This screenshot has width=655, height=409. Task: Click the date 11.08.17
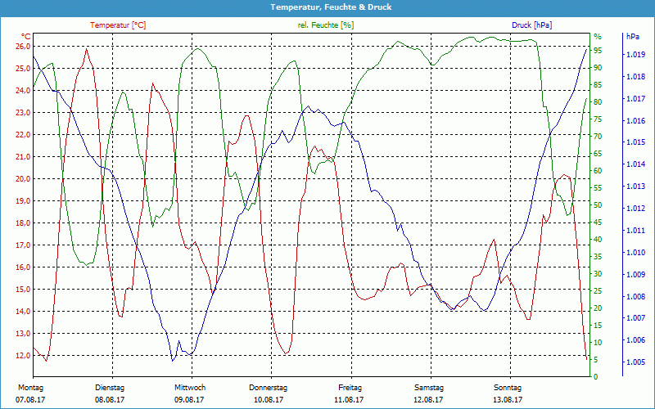click(349, 400)
